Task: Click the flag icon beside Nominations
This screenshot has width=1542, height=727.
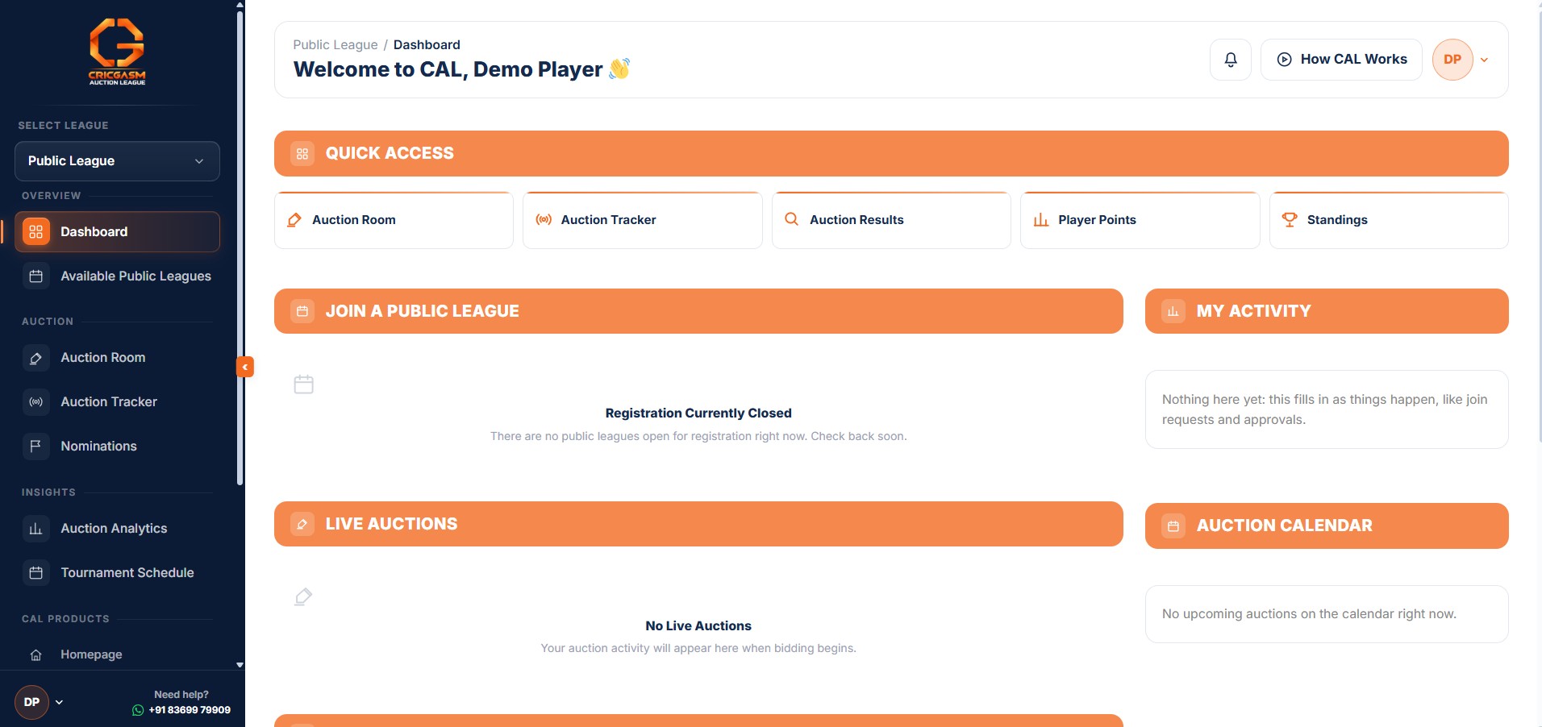Action: 36,447
